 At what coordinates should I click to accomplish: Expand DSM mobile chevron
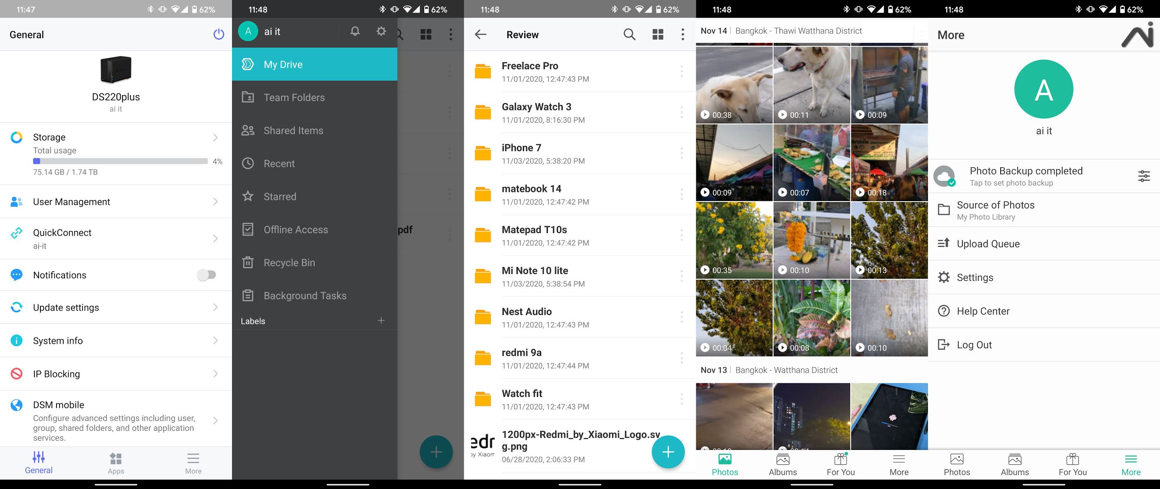(215, 421)
